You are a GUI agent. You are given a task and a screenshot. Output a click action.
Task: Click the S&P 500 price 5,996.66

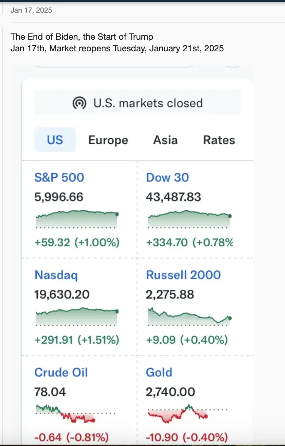(x=59, y=197)
